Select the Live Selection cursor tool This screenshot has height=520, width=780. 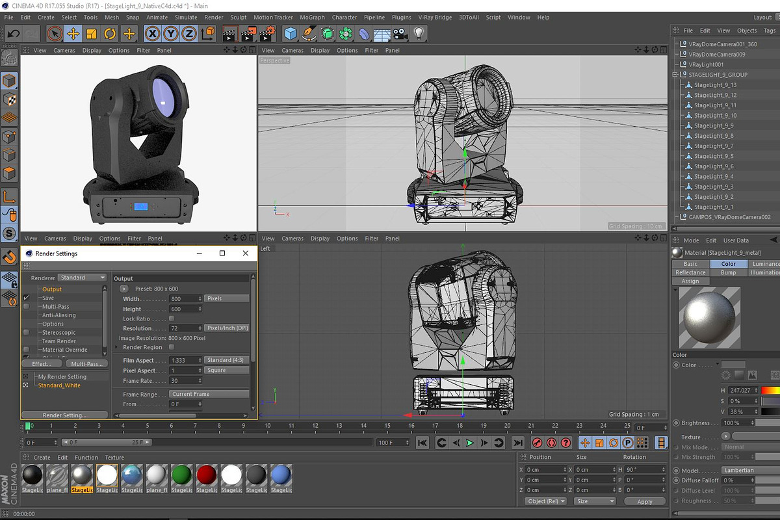[55, 33]
